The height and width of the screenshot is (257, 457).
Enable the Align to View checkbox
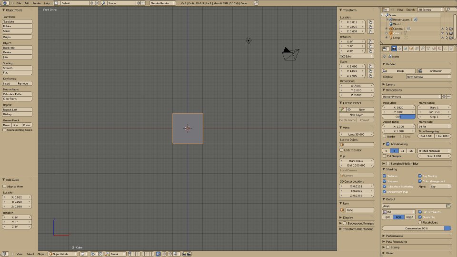pyautogui.click(x=4, y=187)
